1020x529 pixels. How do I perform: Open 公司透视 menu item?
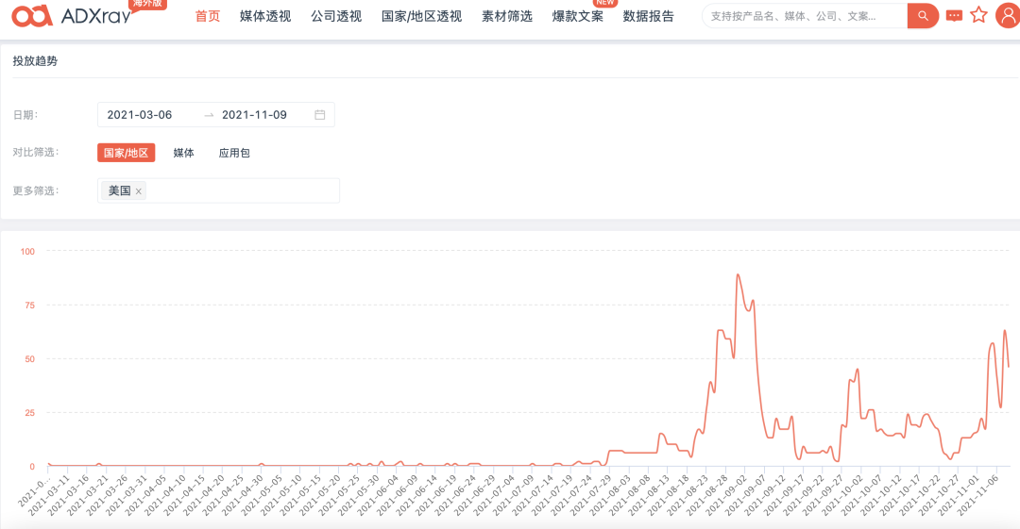(336, 16)
